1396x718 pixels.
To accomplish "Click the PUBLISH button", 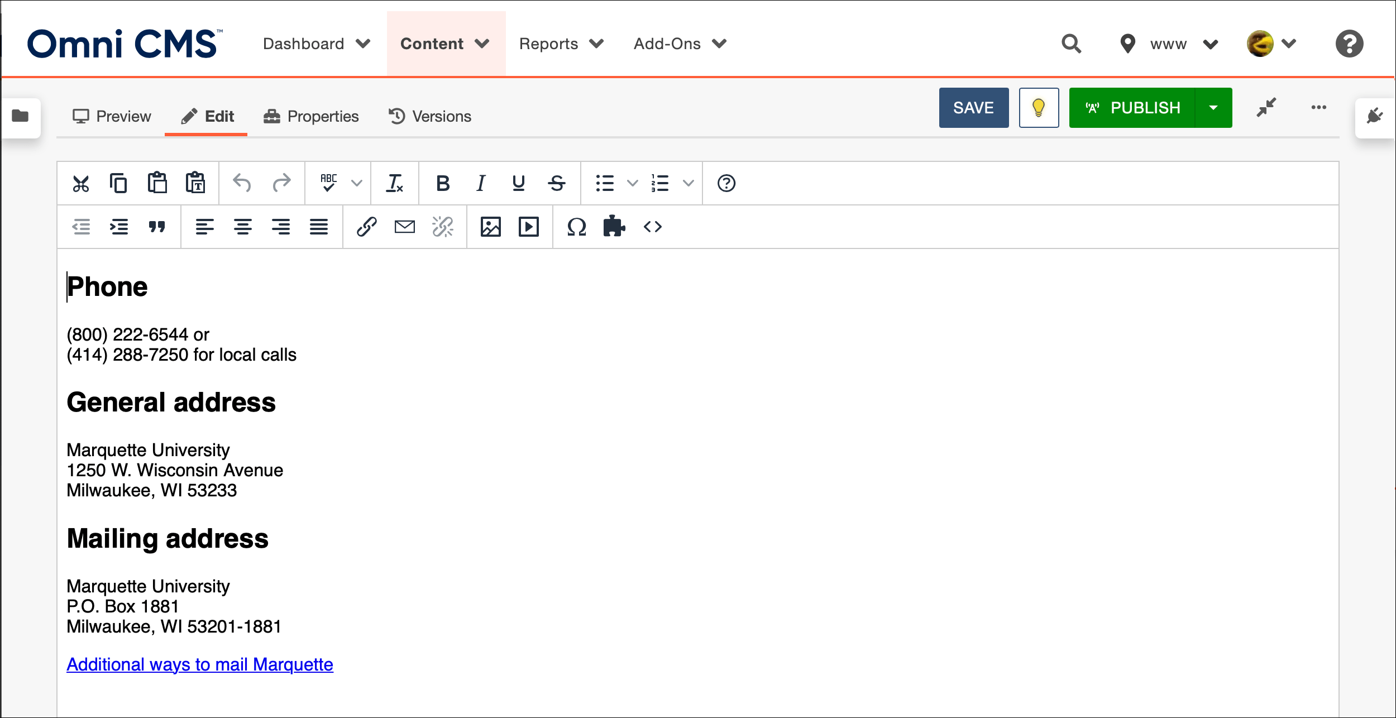I will 1132,108.
